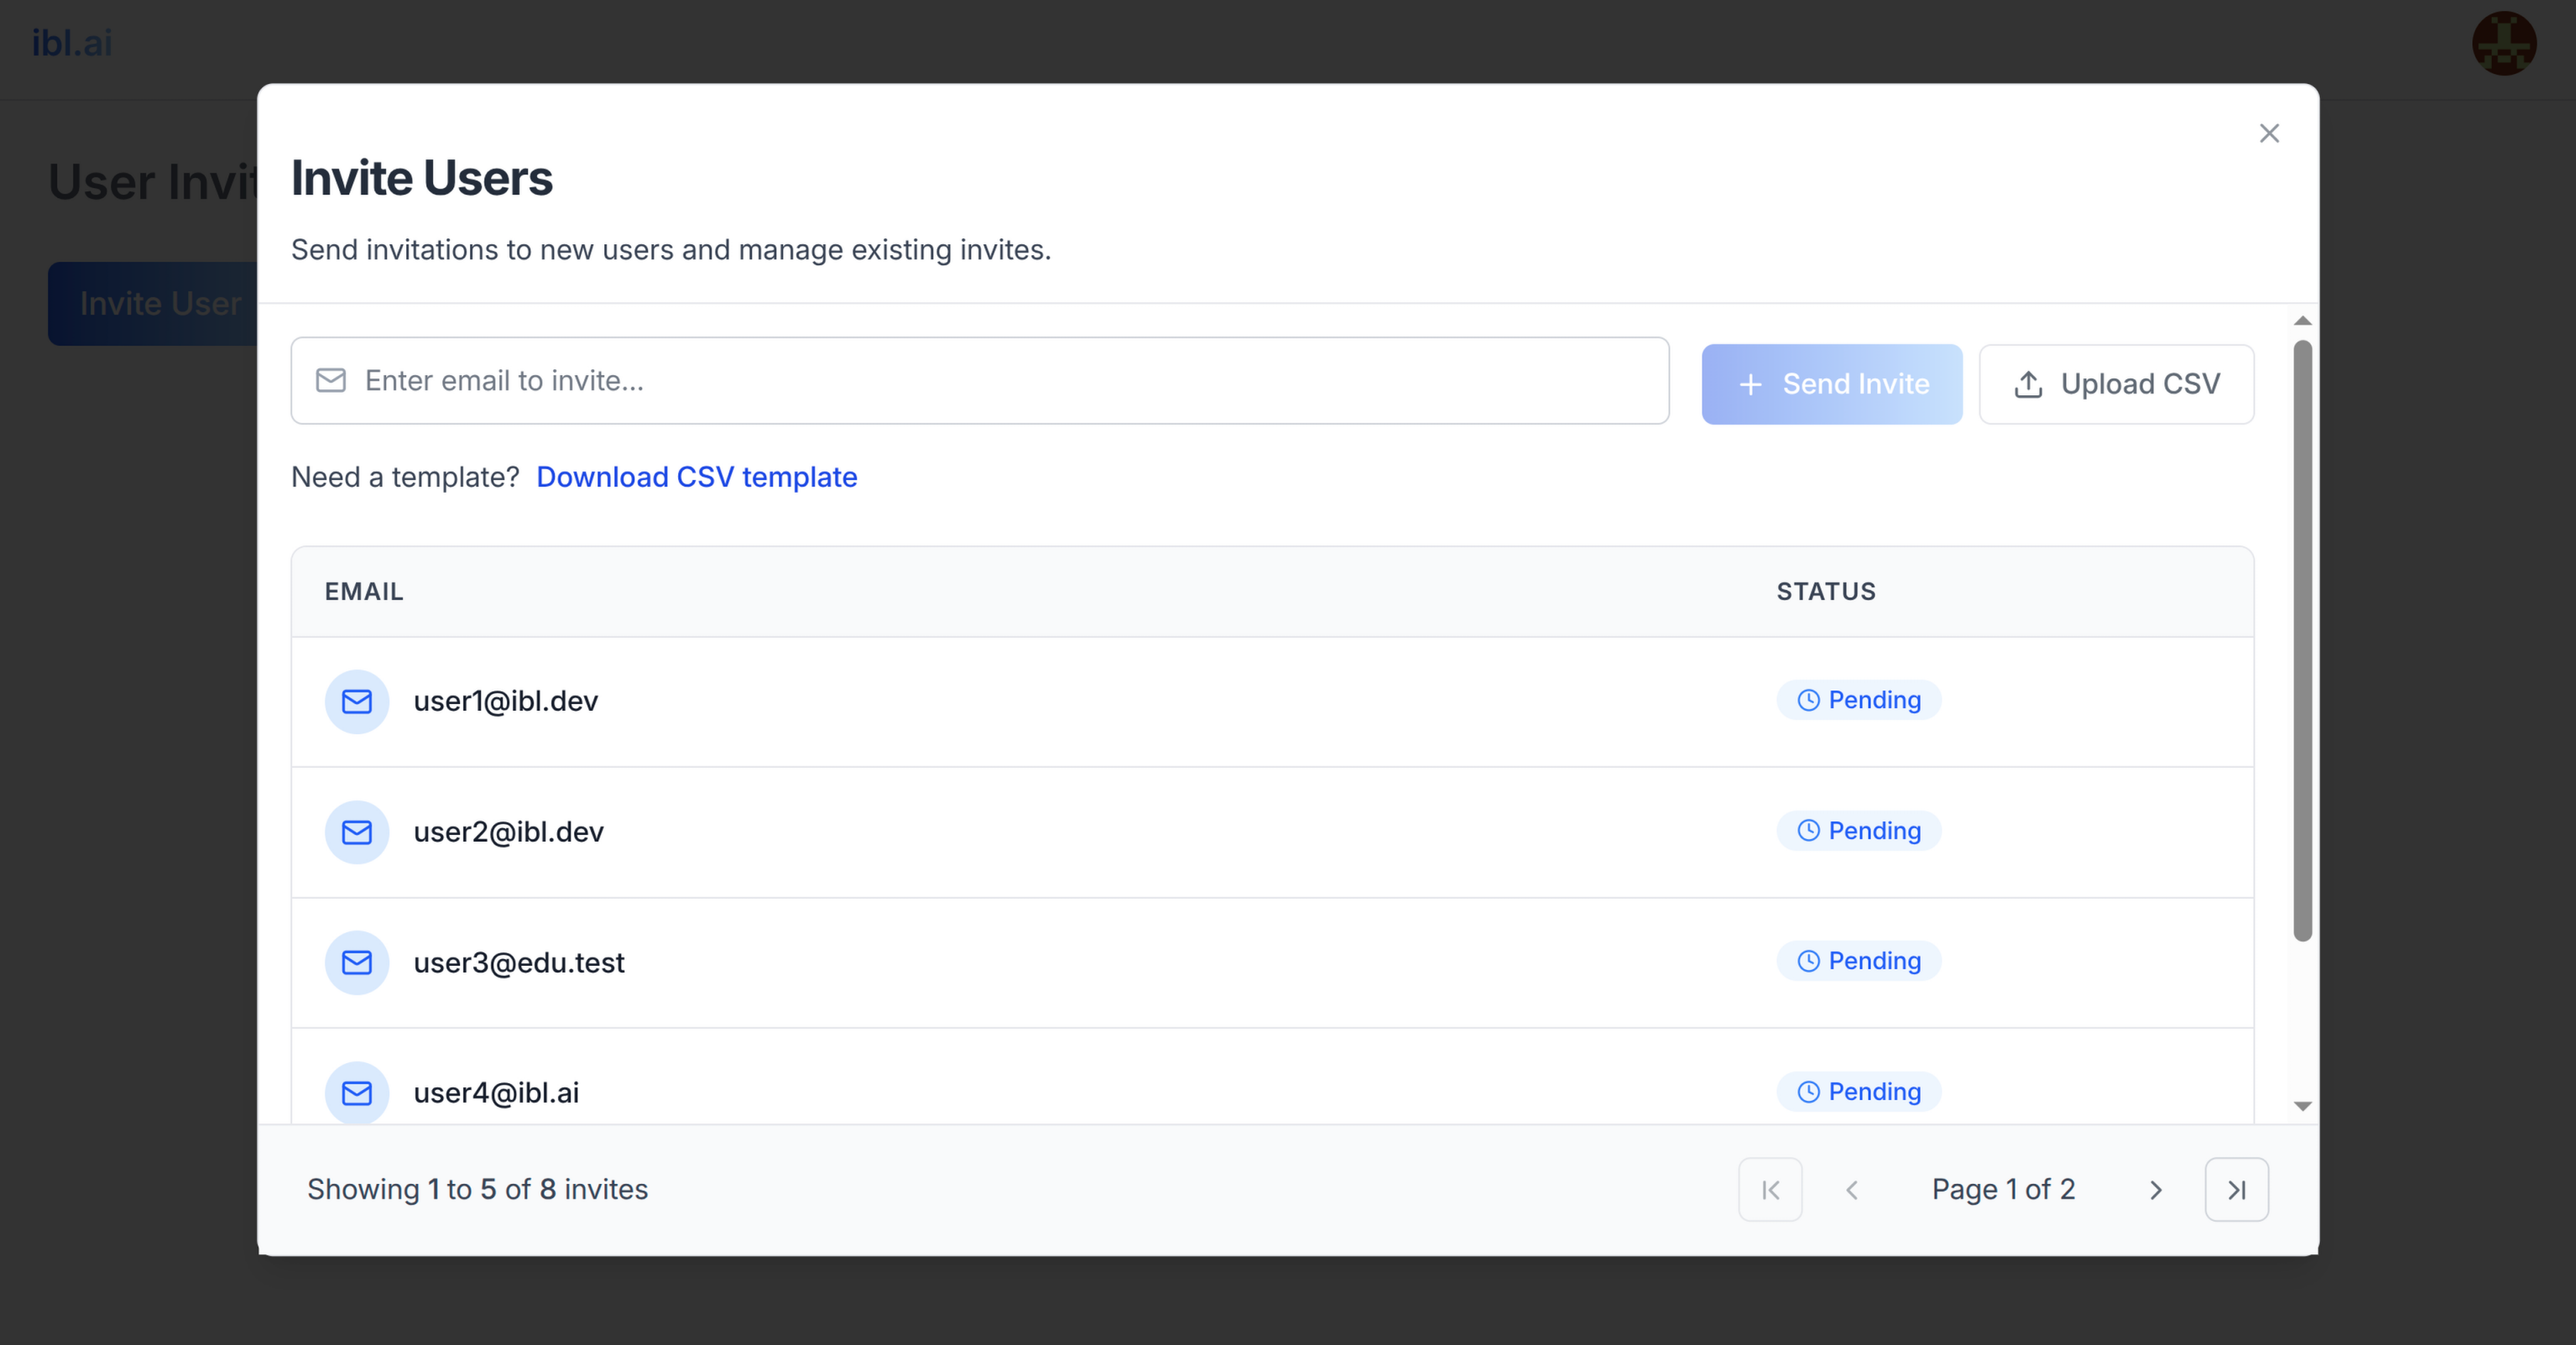2576x1345 pixels.
Task: Go to the previous page of invites
Action: click(1852, 1190)
